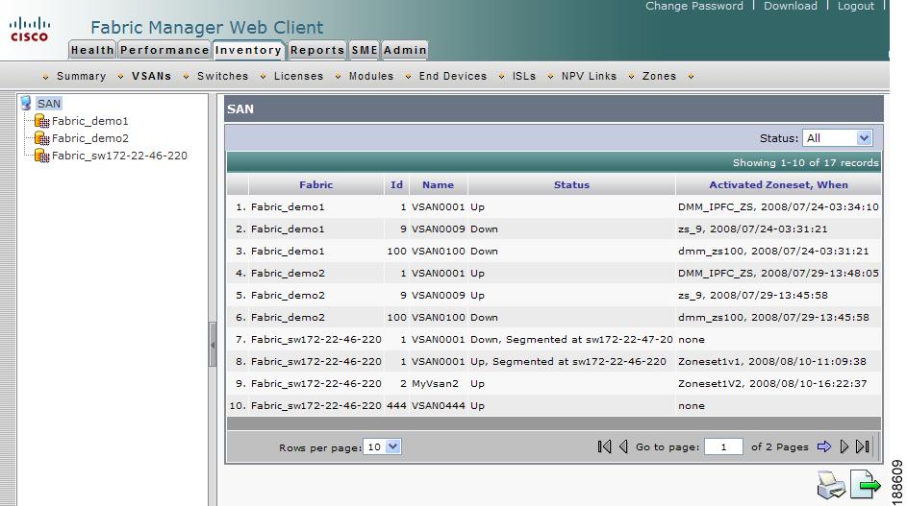Open the Reports tab
This screenshot has height=506, width=907.
317,50
